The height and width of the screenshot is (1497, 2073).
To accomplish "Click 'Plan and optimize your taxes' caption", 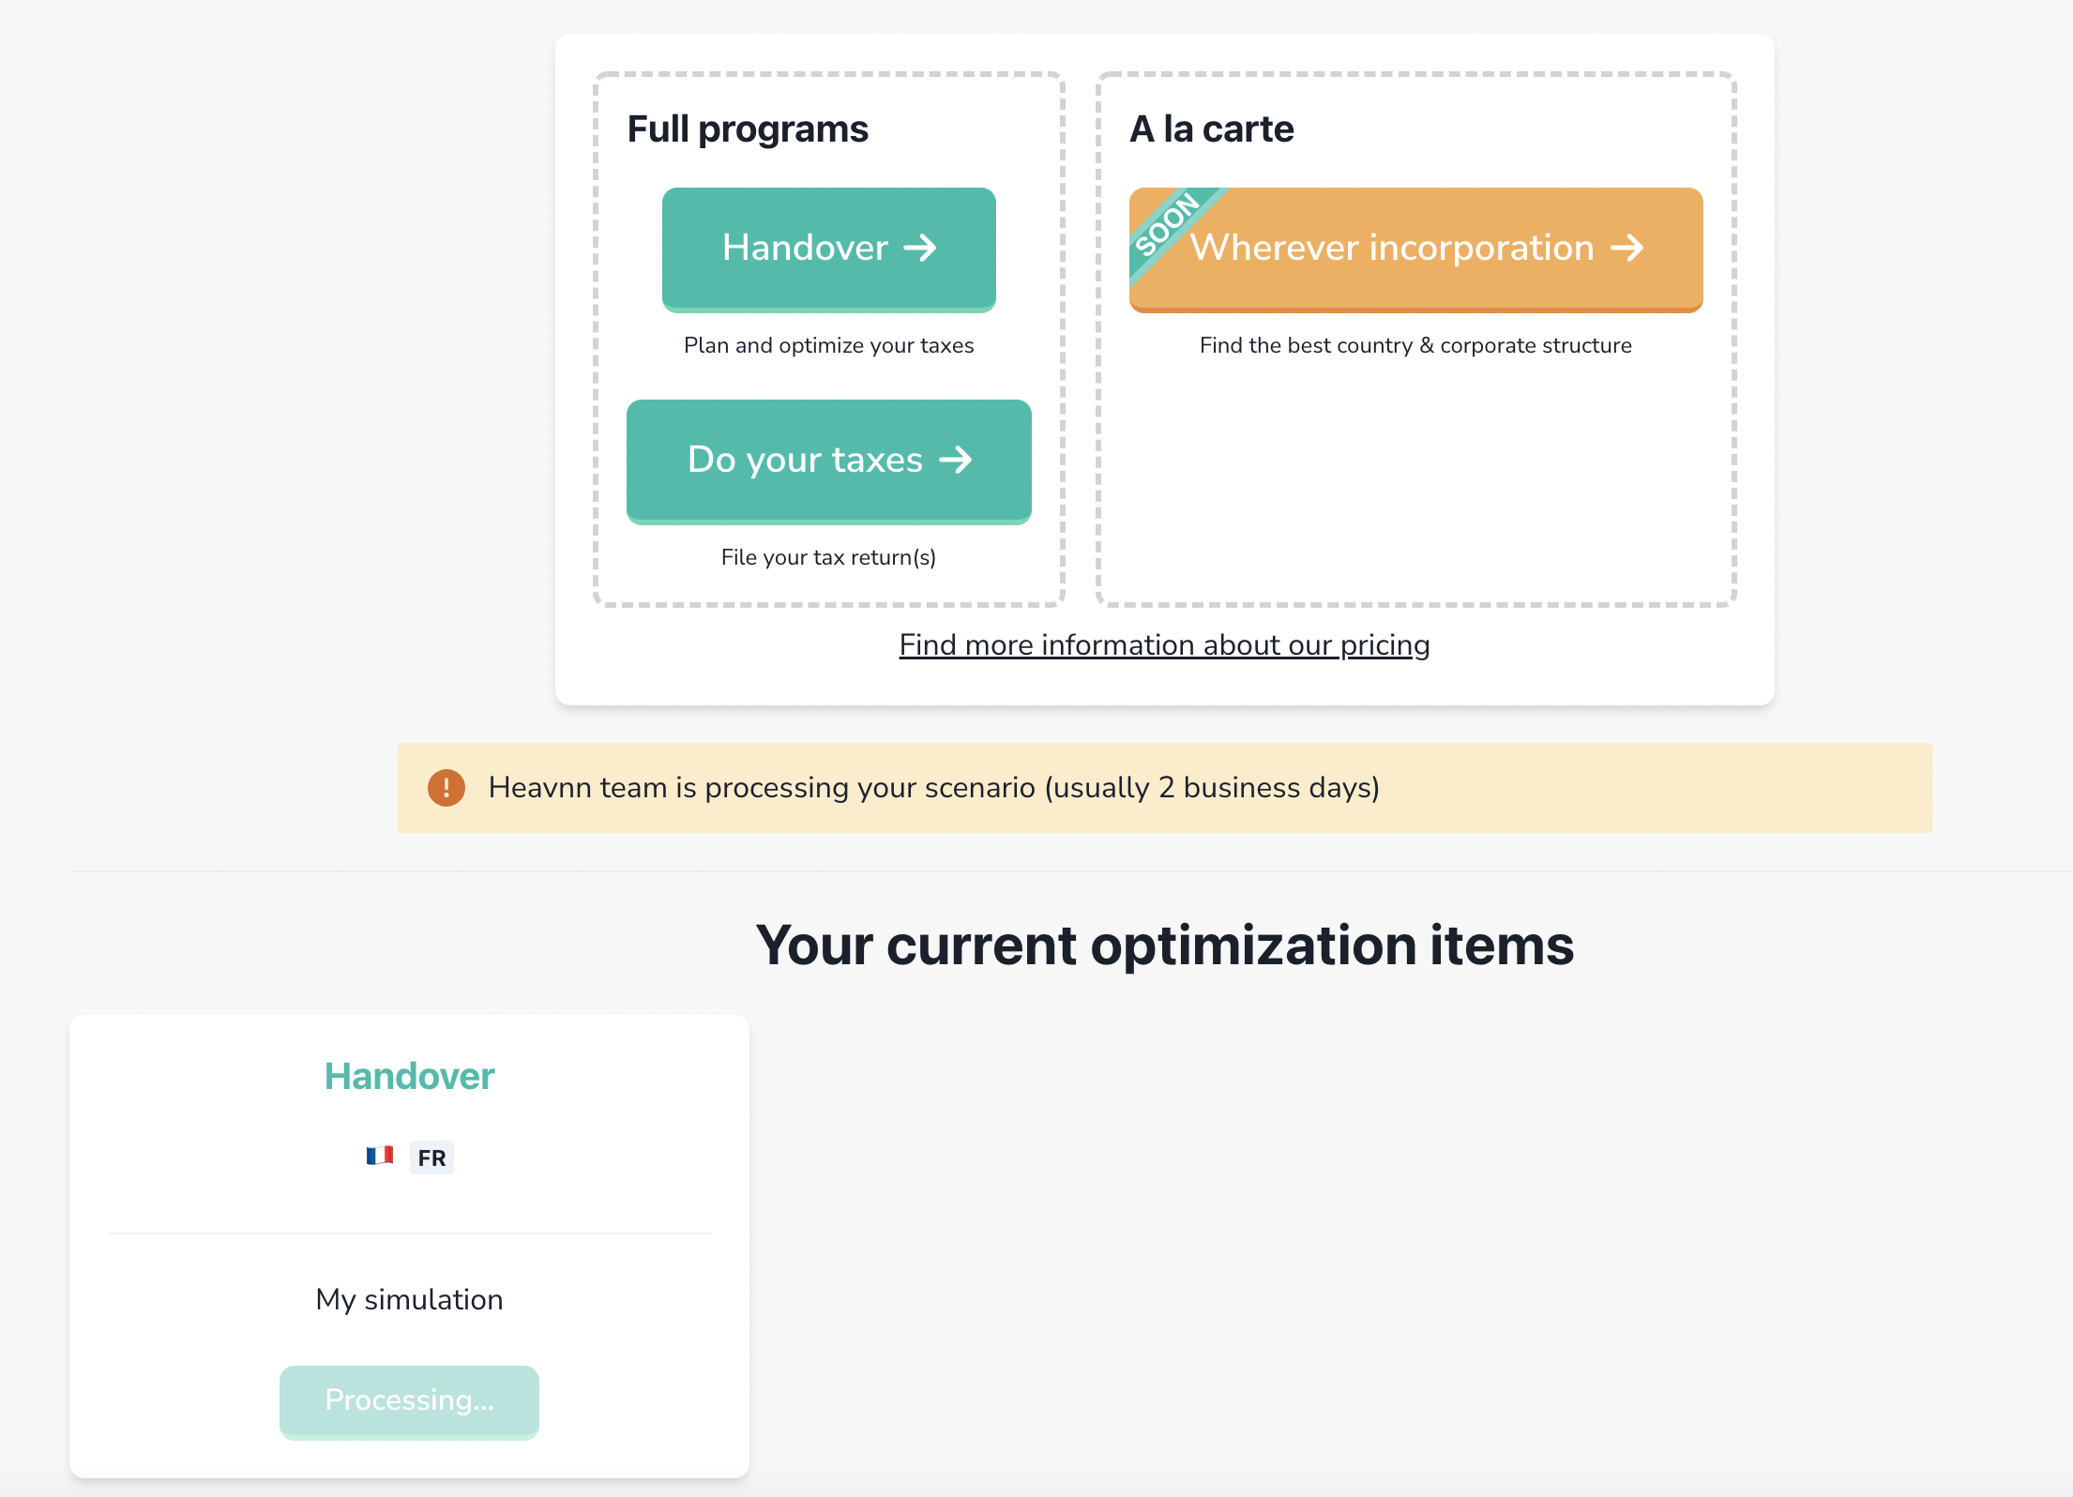I will [x=828, y=345].
